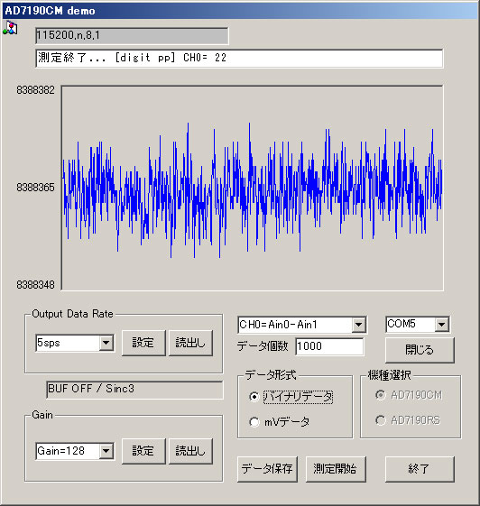Image resolution: width=480 pixels, height=506 pixels.
Task: Click the 8388365 middle axis label
Action: point(35,188)
